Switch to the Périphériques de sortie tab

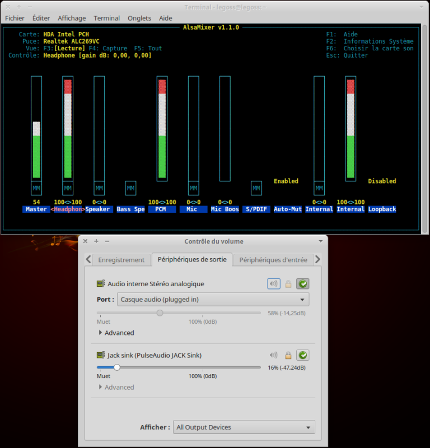[192, 259]
